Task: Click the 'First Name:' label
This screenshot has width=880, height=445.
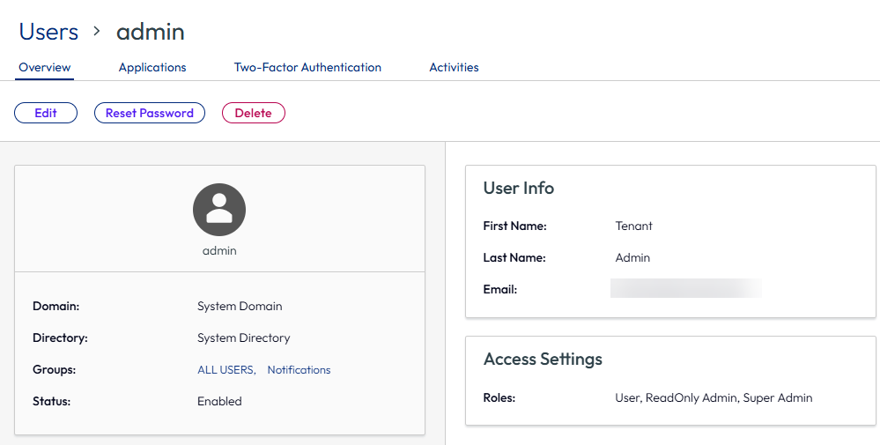Action: click(514, 226)
